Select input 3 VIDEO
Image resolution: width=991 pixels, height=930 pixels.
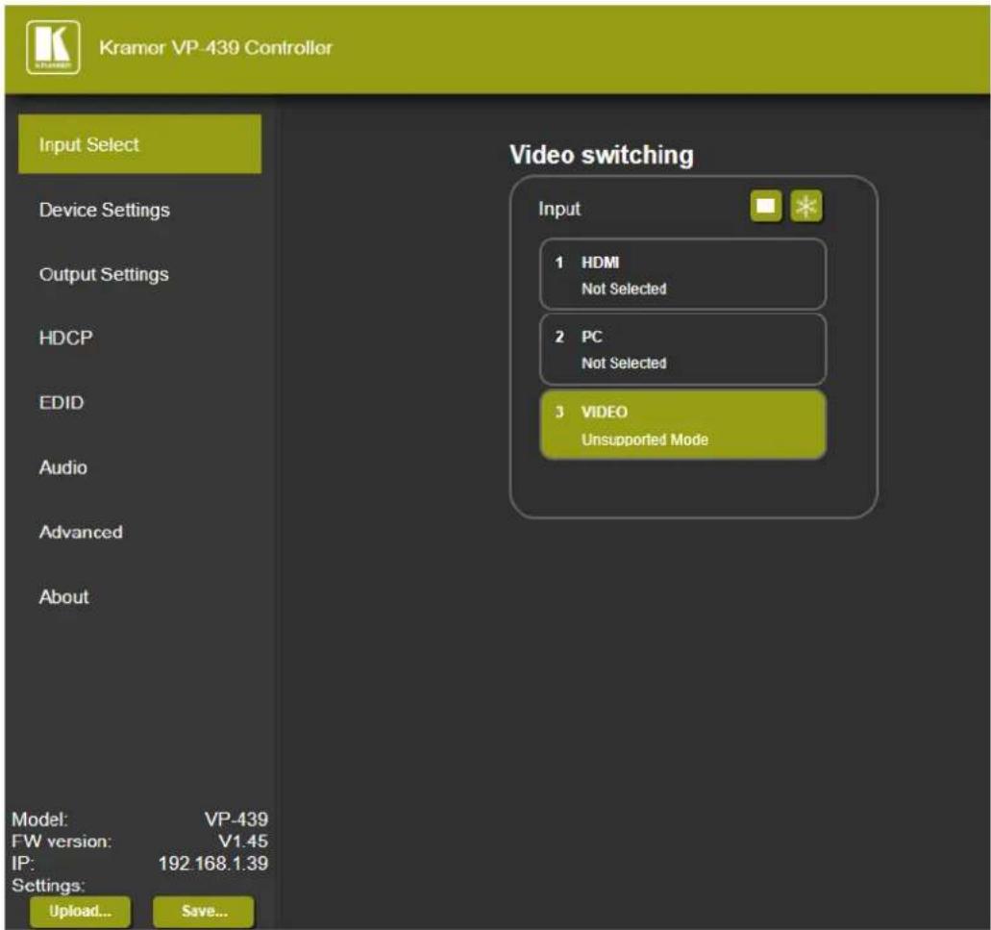682,425
